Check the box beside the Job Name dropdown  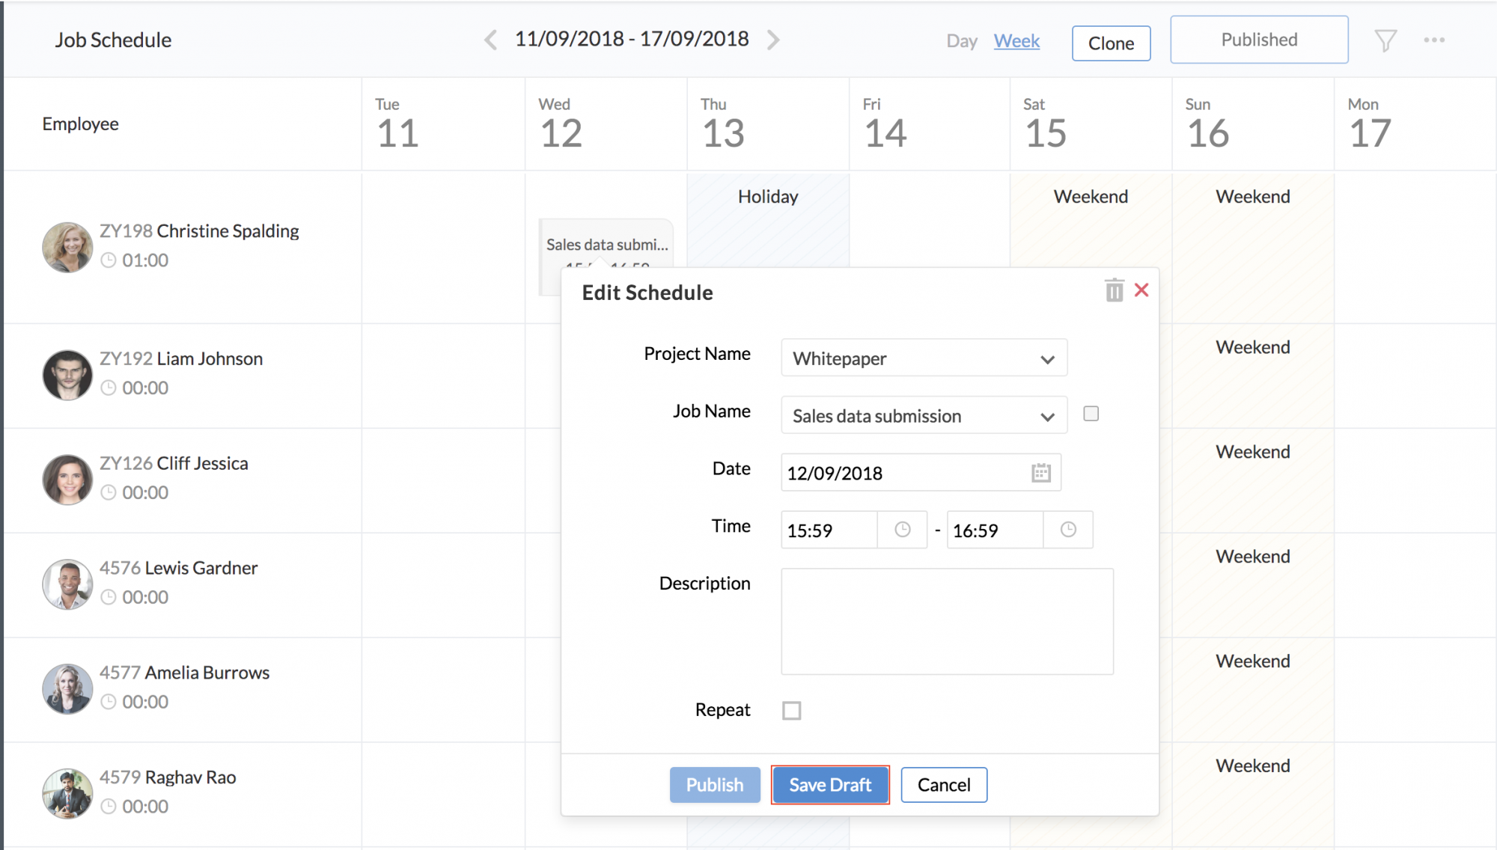tap(1091, 413)
